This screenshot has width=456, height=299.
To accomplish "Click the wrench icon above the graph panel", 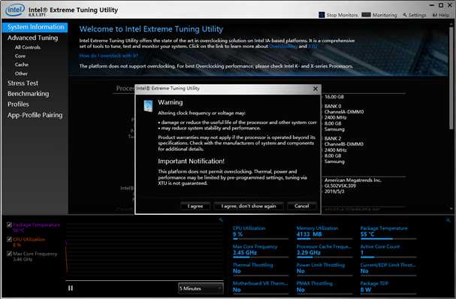I will [x=221, y=220].
